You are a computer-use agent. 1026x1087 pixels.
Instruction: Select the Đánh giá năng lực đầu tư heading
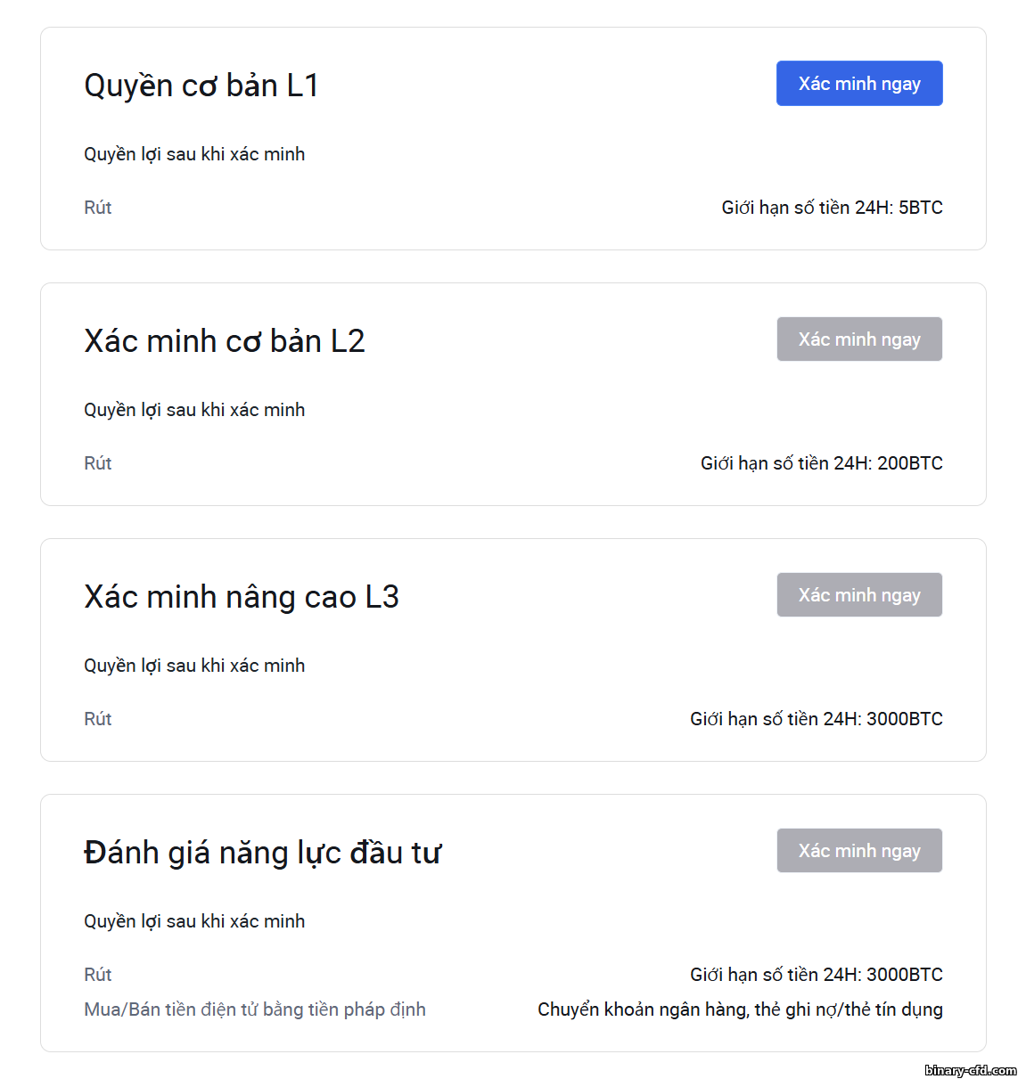coord(262,853)
